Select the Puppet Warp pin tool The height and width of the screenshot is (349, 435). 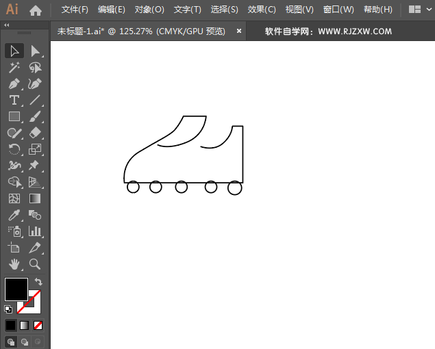35,166
